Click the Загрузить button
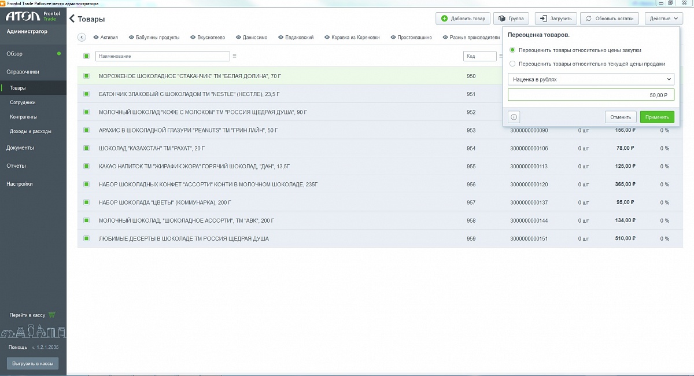Screen dimensions: 694x376 [556, 19]
